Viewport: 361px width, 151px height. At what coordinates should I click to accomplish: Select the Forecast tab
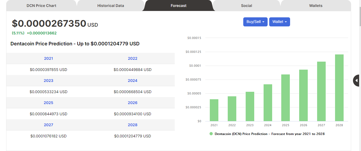point(178,6)
